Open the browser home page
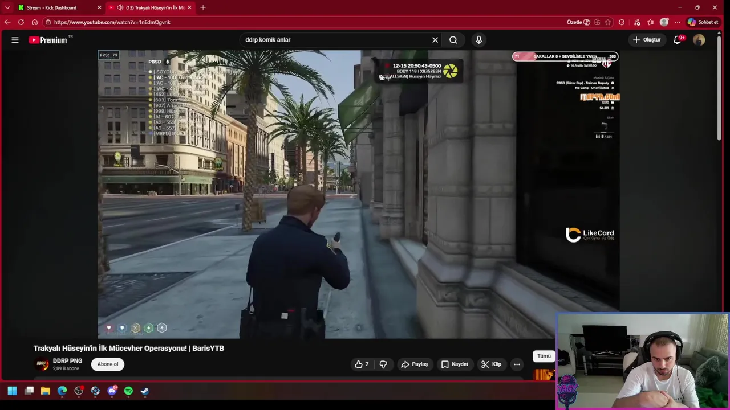 35,22
